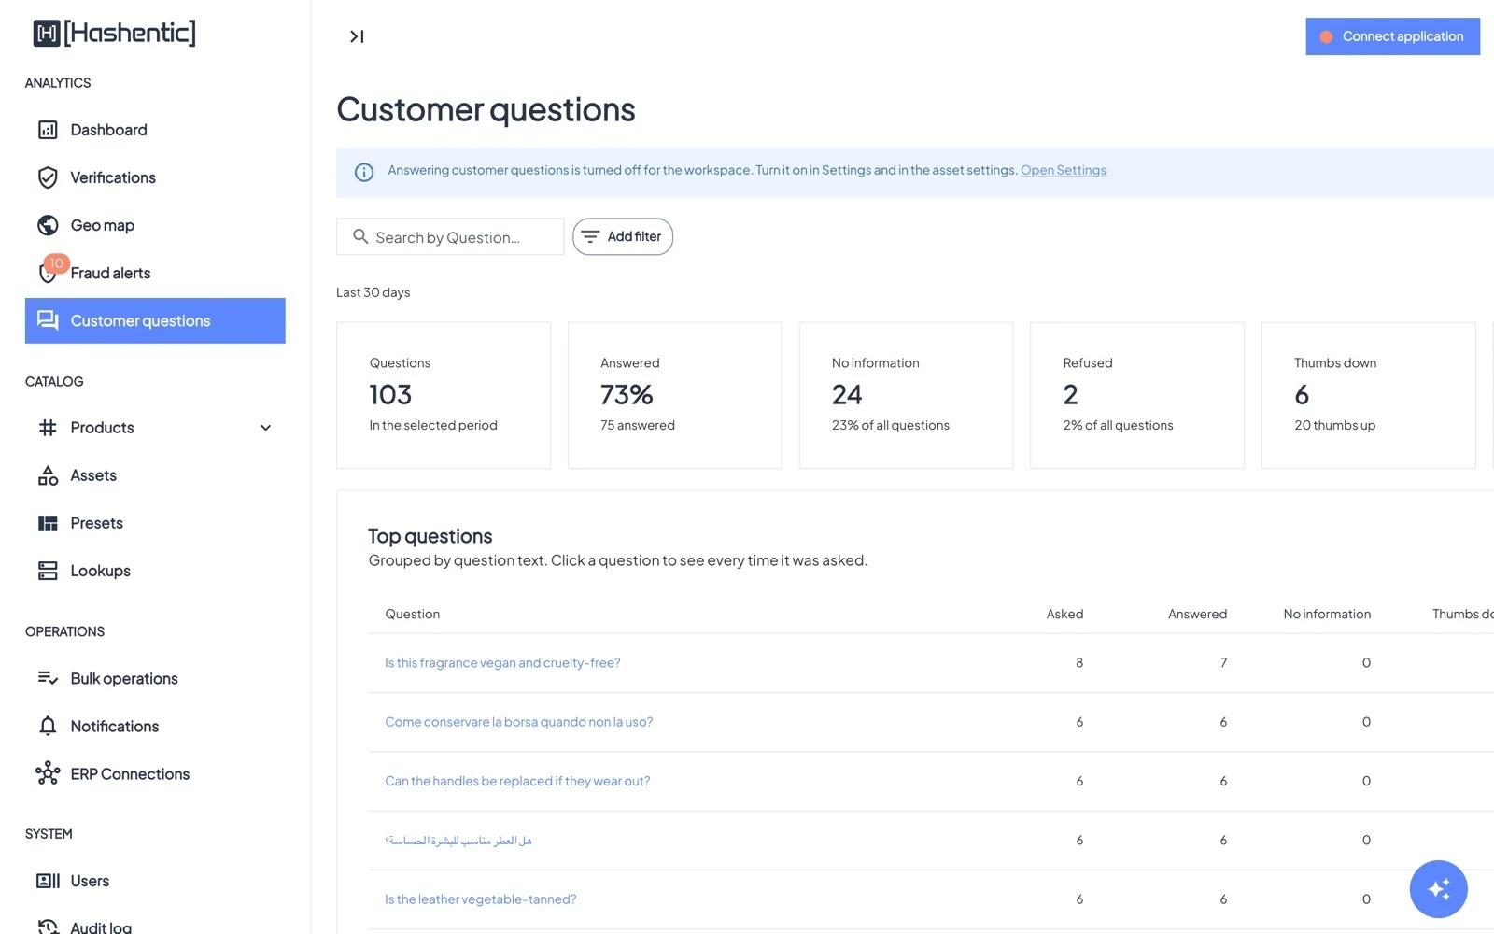
Task: Click the Asked column header
Action: (x=1064, y=614)
